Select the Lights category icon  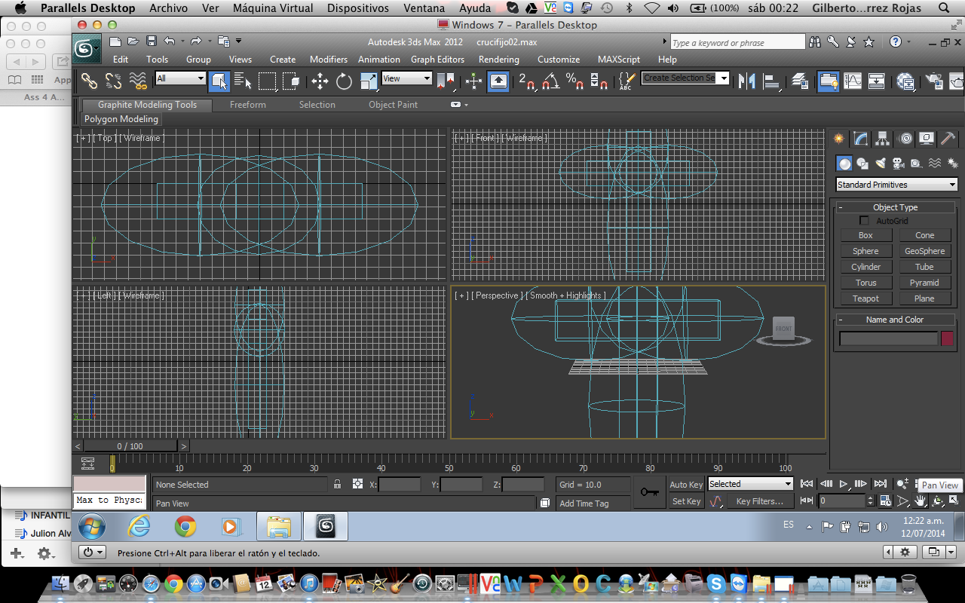[880, 163]
